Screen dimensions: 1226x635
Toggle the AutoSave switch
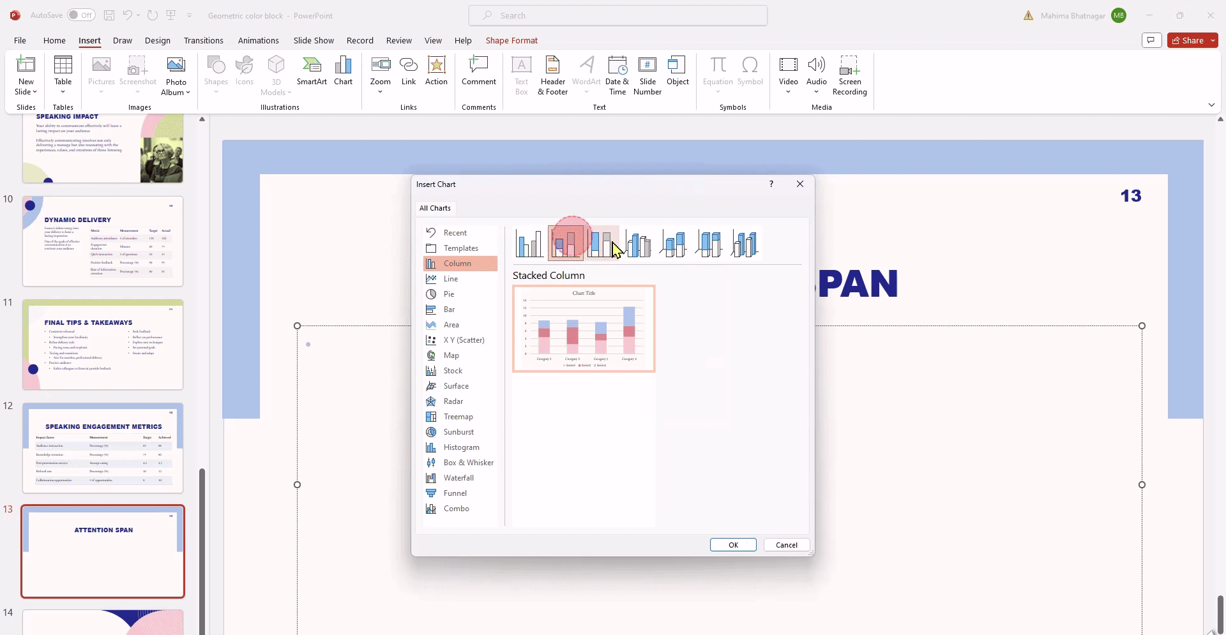coord(81,15)
